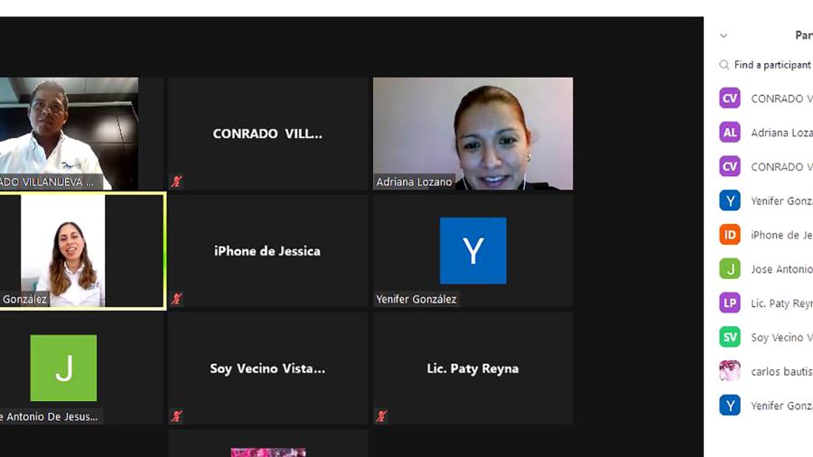Select the orange ID avatar in participants list

730,235
